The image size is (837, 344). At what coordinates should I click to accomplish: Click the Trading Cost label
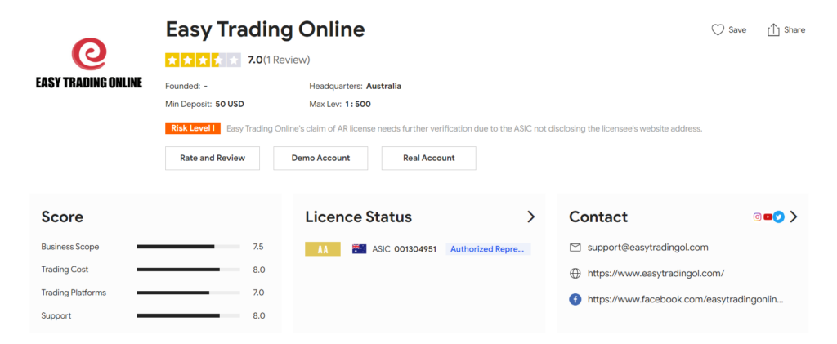[65, 270]
